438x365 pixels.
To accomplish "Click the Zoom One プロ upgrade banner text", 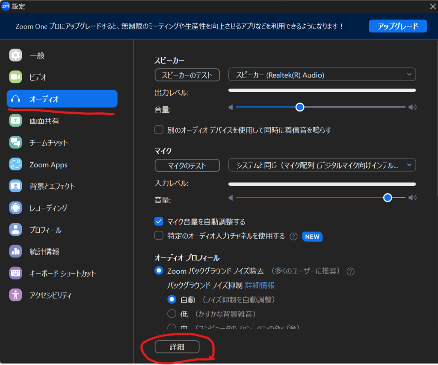I will (179, 26).
